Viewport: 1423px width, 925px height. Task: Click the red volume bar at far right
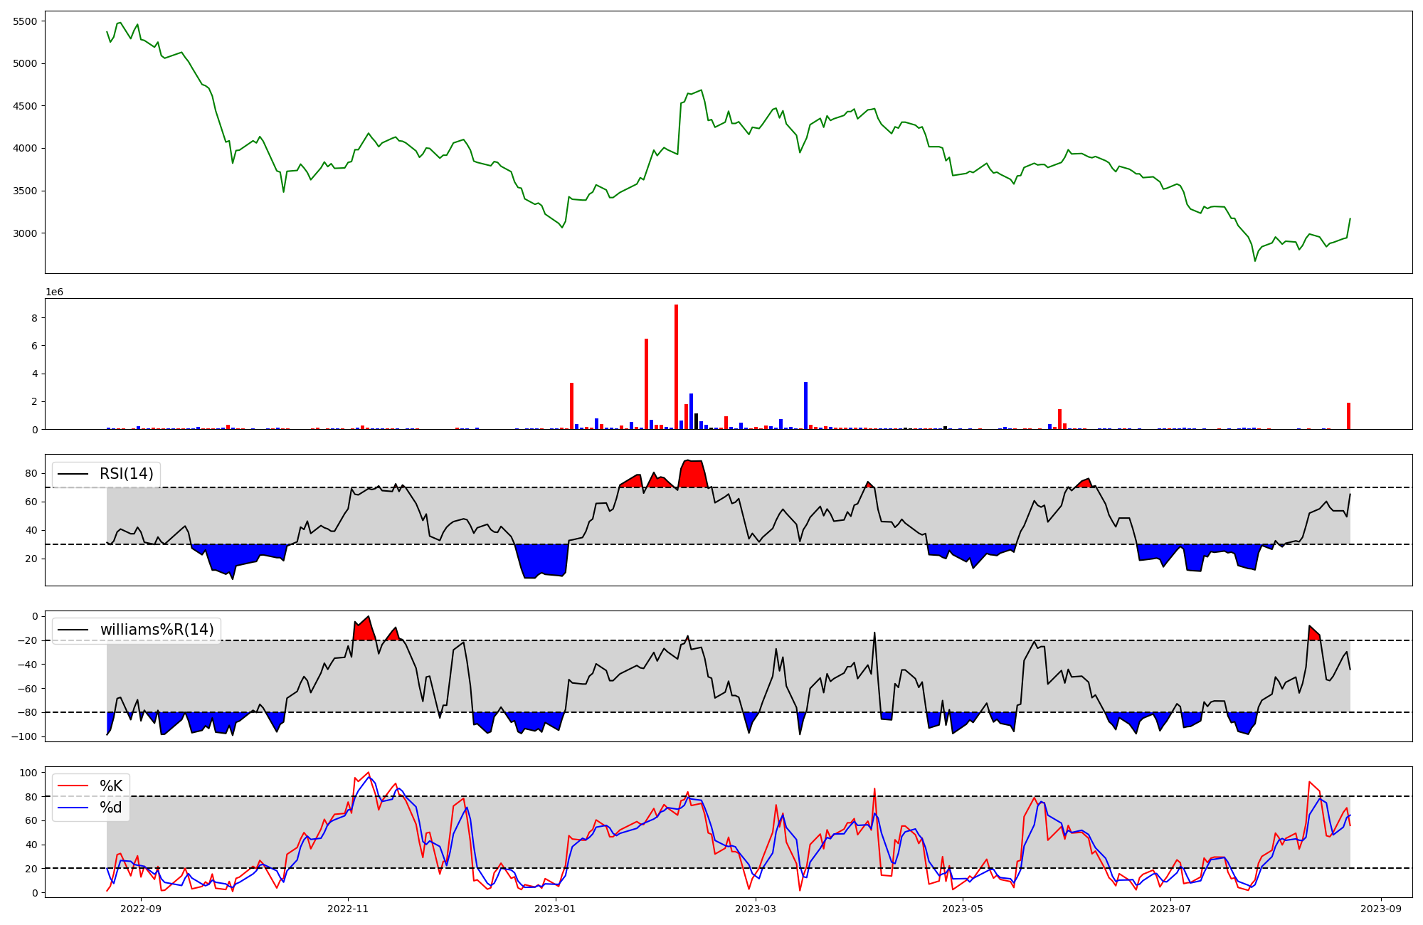(x=1348, y=416)
